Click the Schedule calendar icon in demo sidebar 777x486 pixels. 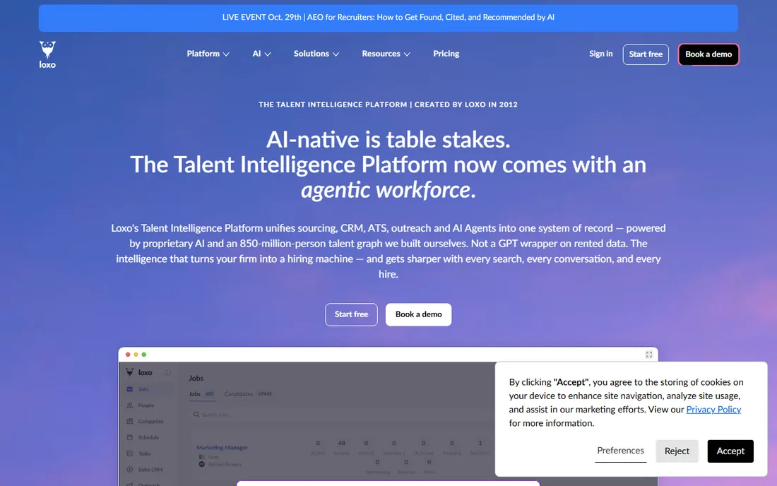[x=130, y=437]
